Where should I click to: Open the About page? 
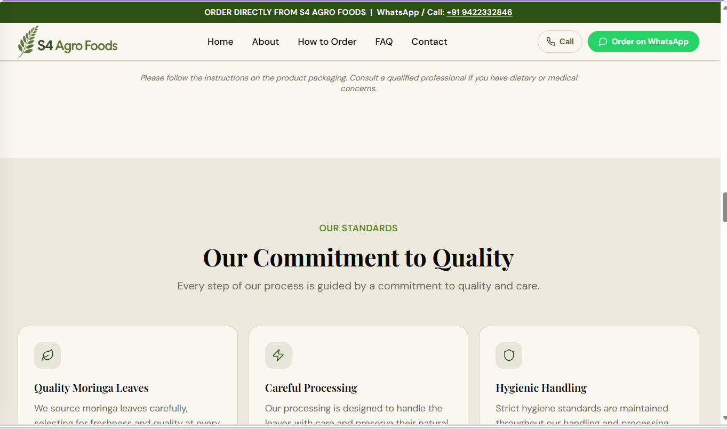(x=266, y=42)
